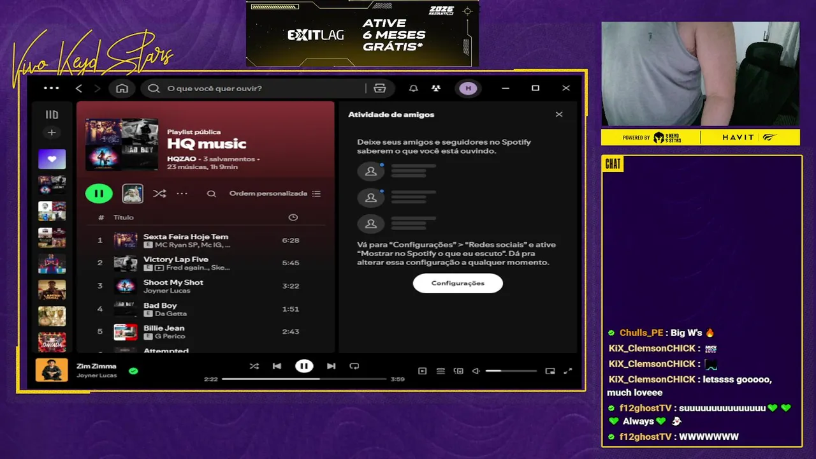The height and width of the screenshot is (459, 816).
Task: Open the friend activity icon in top bar
Action: [435, 88]
